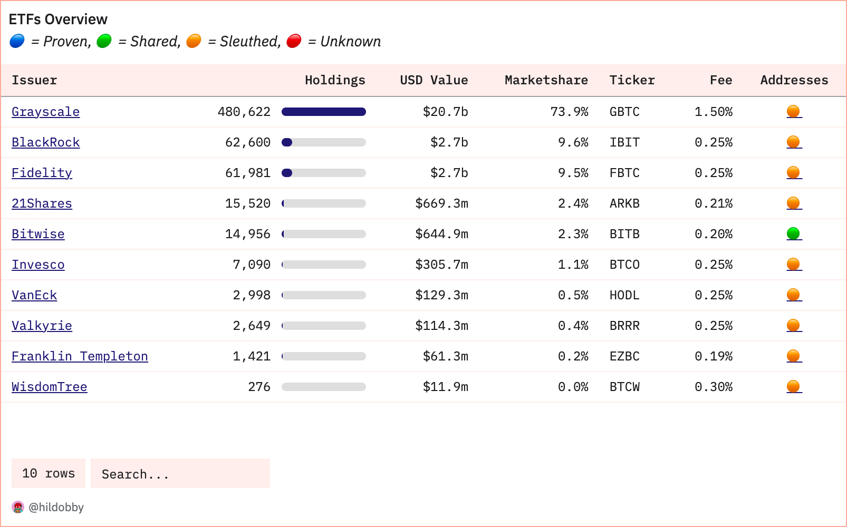Focus the Search input field
Image resolution: width=847 pixels, height=527 pixels.
(x=180, y=473)
